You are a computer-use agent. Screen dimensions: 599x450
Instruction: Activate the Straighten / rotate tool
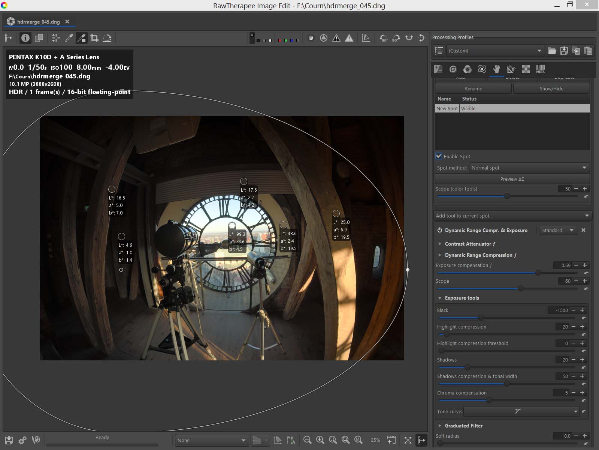click(107, 38)
